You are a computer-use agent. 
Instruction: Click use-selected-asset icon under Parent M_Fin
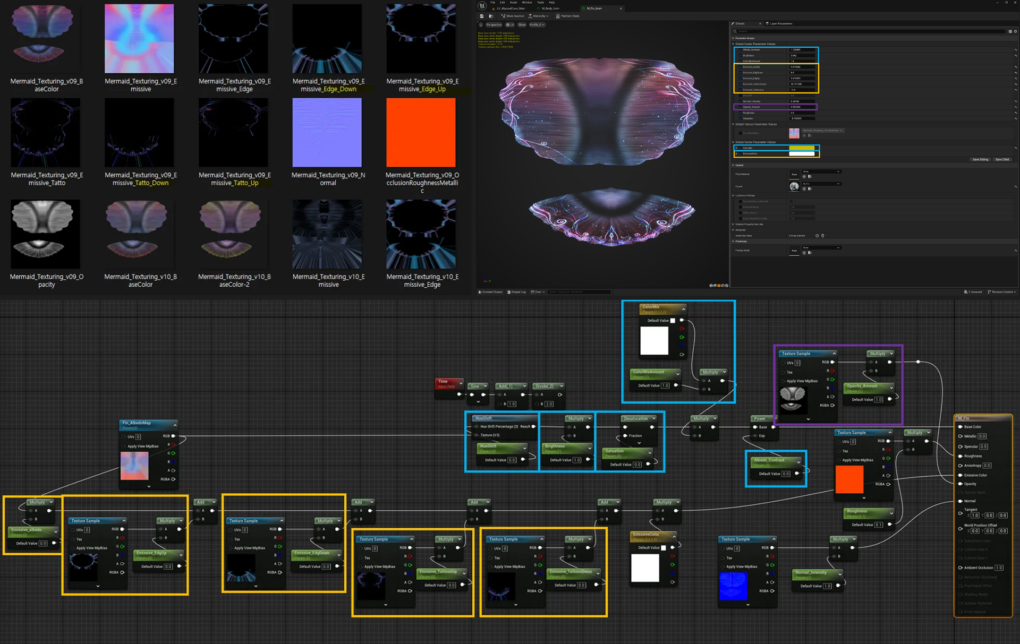804,189
